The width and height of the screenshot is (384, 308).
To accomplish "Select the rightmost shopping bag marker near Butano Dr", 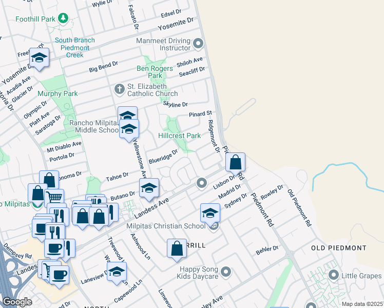I will 99,218.
